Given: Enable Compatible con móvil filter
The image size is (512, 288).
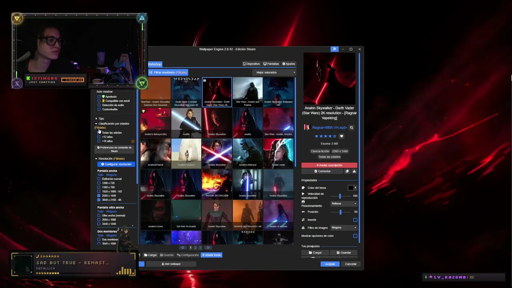Looking at the screenshot, I should click(99, 101).
